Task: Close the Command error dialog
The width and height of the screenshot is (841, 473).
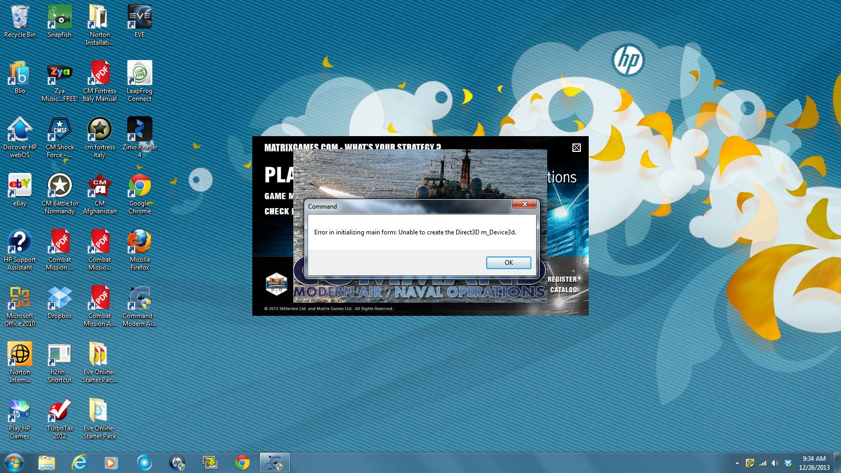Action: (x=525, y=204)
